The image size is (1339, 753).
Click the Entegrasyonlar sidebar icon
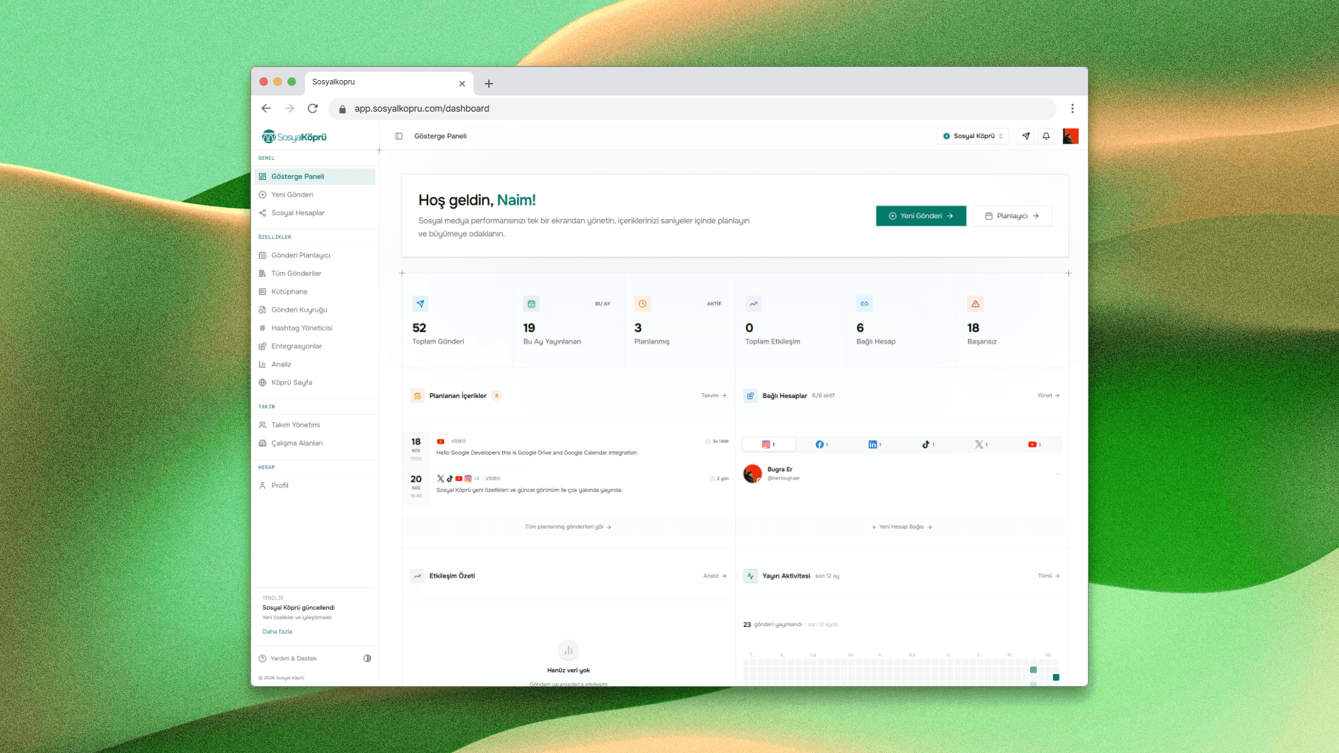tap(262, 346)
